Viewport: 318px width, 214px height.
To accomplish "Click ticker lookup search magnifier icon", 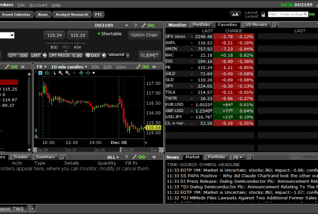I will [x=305, y=14].
